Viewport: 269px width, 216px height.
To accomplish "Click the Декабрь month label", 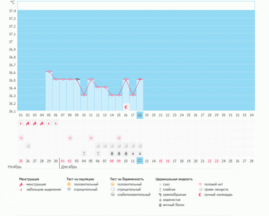I will (x=69, y=167).
